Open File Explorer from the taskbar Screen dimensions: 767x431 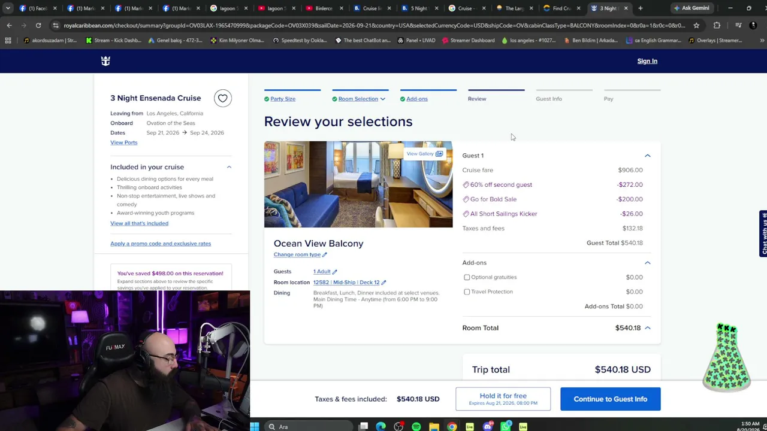coord(434,427)
